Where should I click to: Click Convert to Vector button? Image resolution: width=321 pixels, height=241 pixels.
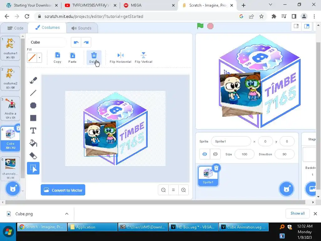pos(63,190)
